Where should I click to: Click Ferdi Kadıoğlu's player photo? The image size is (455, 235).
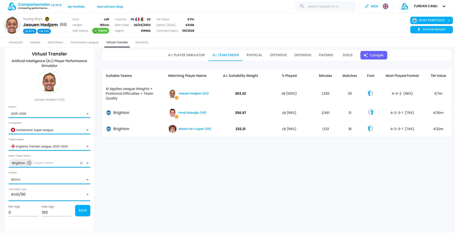point(172,112)
